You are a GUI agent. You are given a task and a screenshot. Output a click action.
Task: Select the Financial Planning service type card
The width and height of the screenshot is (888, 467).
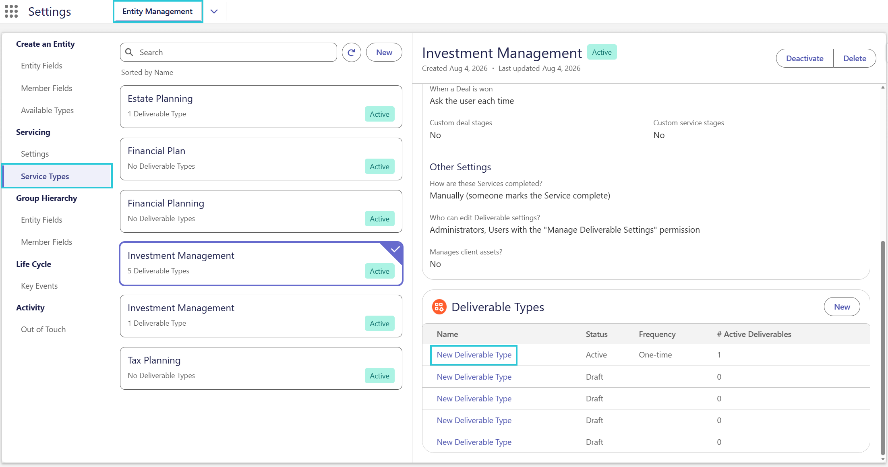coord(261,211)
